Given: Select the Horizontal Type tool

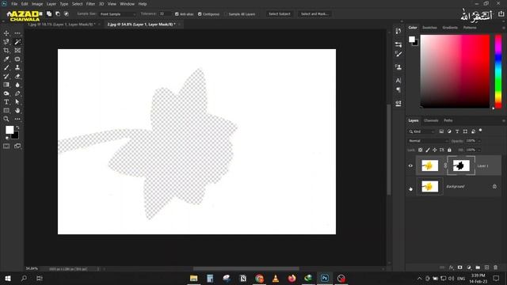Looking at the screenshot, I should tap(6, 102).
